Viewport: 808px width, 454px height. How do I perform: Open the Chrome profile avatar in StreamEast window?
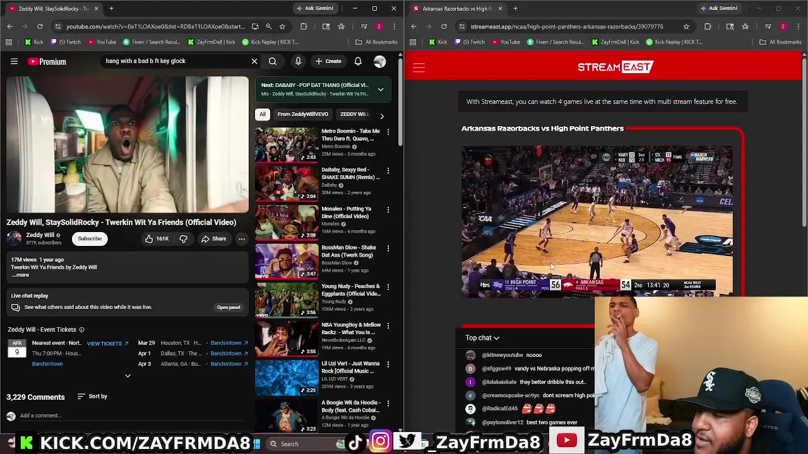click(783, 26)
